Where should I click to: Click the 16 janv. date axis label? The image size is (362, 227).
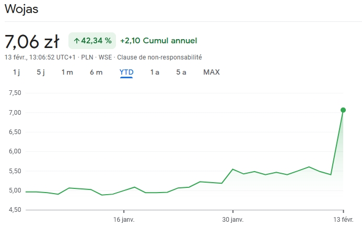tap(124, 220)
